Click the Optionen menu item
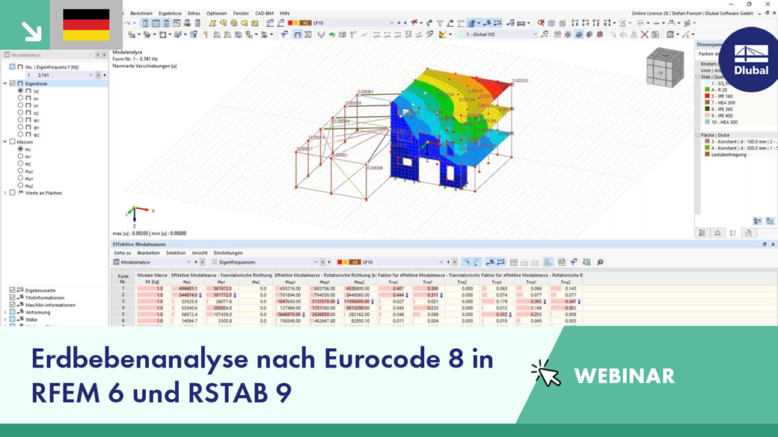This screenshot has height=437, width=778. 216,13
